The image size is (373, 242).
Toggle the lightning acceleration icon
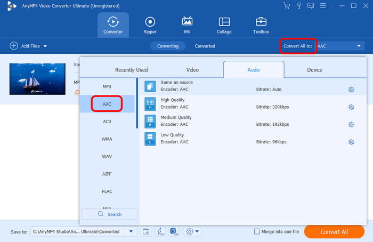click(x=160, y=231)
